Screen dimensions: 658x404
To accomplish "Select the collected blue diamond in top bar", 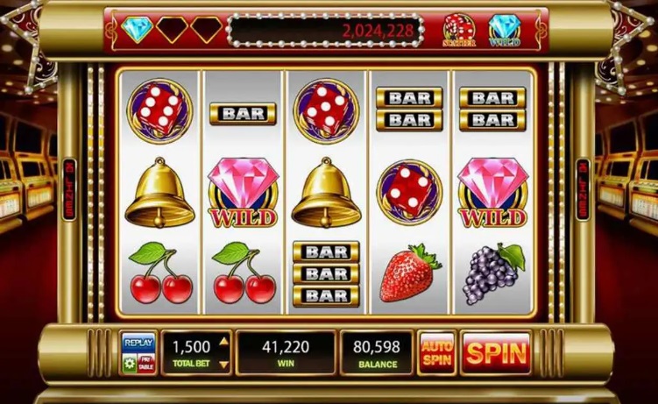I will [137, 30].
